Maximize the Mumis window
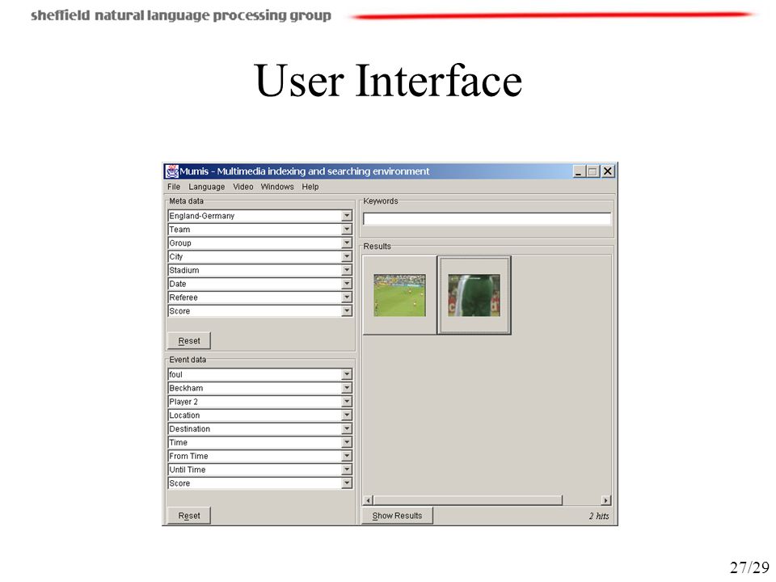This screenshot has height=582, width=776. [593, 171]
